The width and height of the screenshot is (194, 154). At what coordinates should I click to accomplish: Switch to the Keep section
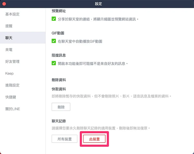[x=9, y=73]
